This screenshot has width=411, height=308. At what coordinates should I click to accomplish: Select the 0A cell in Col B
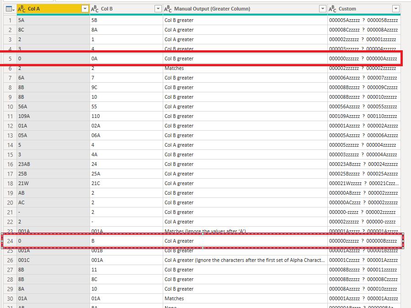coord(126,58)
